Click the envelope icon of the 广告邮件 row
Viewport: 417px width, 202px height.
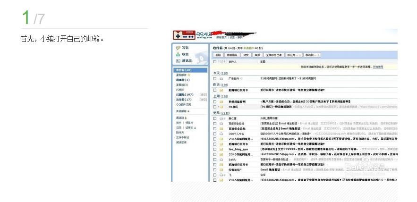point(221,79)
